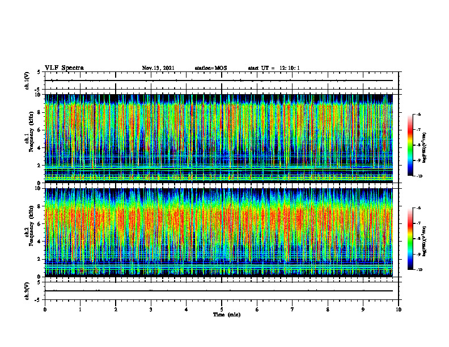Select the date text "Nov.13, 2021"
The width and height of the screenshot is (449, 347).
tap(158, 68)
